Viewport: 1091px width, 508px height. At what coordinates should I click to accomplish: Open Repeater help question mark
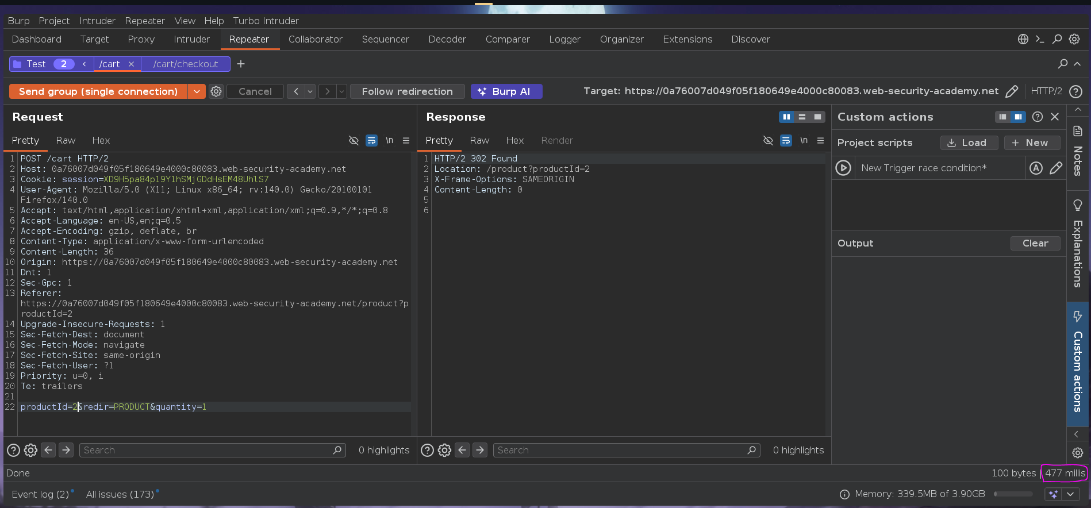pos(1076,91)
